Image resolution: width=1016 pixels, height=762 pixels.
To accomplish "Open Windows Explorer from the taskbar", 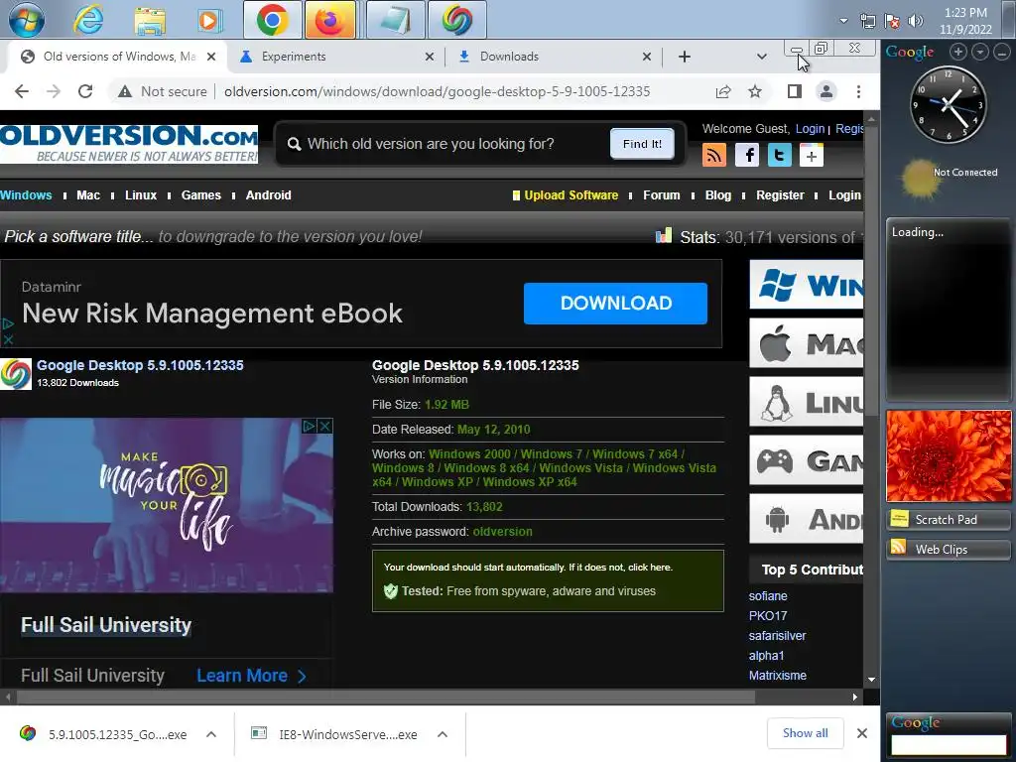I will (150, 20).
